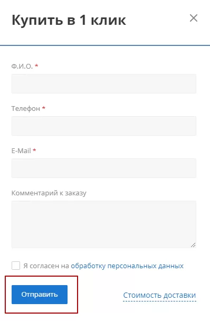This screenshot has height=321, width=210.
Task: Submit the form with Отправить
Action: (40, 295)
